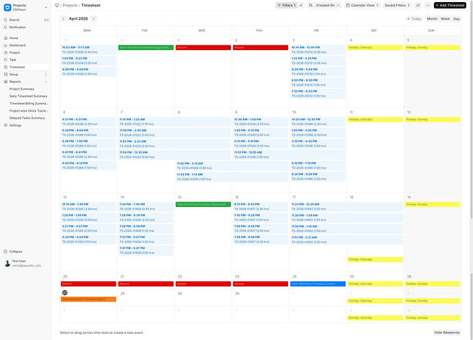Click the Setup icon in sidebar

5,74
